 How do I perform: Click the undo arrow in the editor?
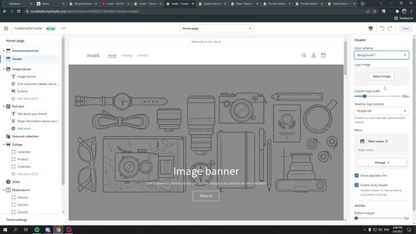pyautogui.click(x=382, y=29)
